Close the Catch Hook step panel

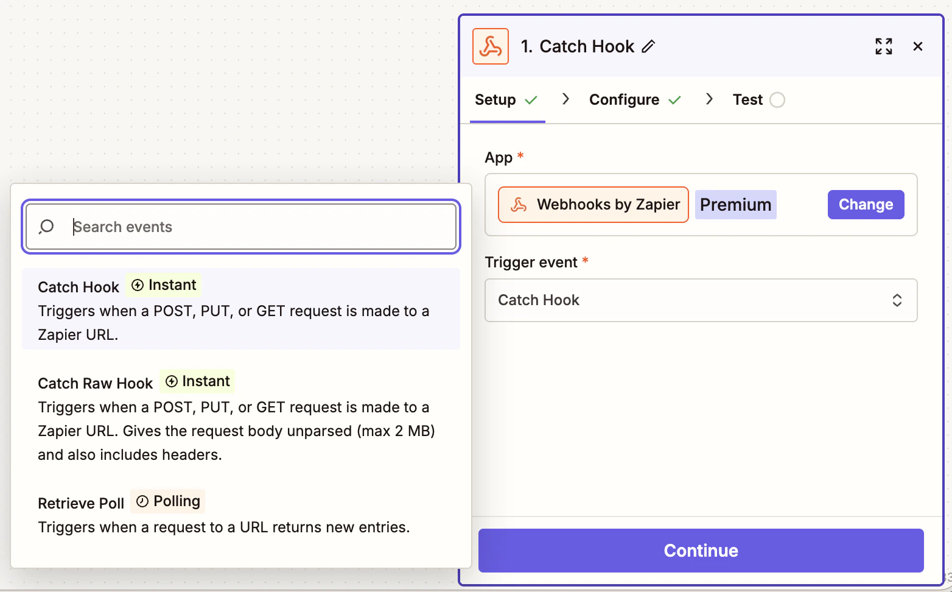coord(918,46)
